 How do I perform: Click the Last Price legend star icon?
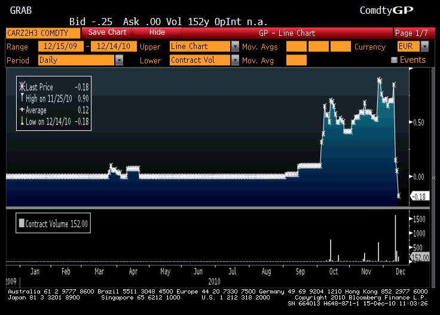[22, 87]
